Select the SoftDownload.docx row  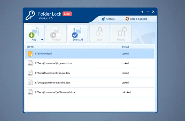point(90,92)
